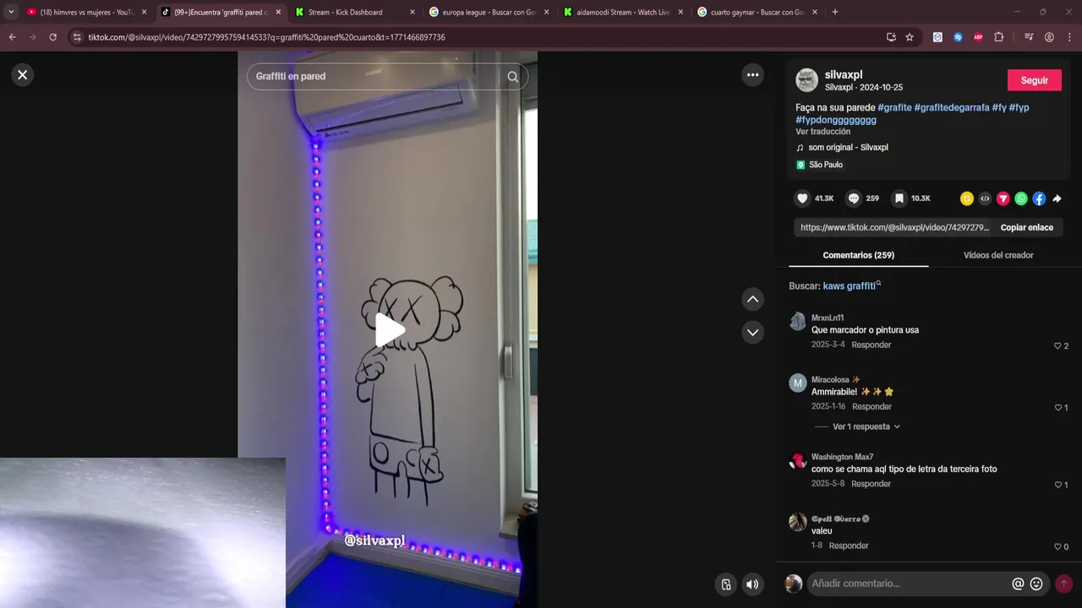The image size is (1082, 608).
Task: Share video to Facebook
Action: point(1039,198)
